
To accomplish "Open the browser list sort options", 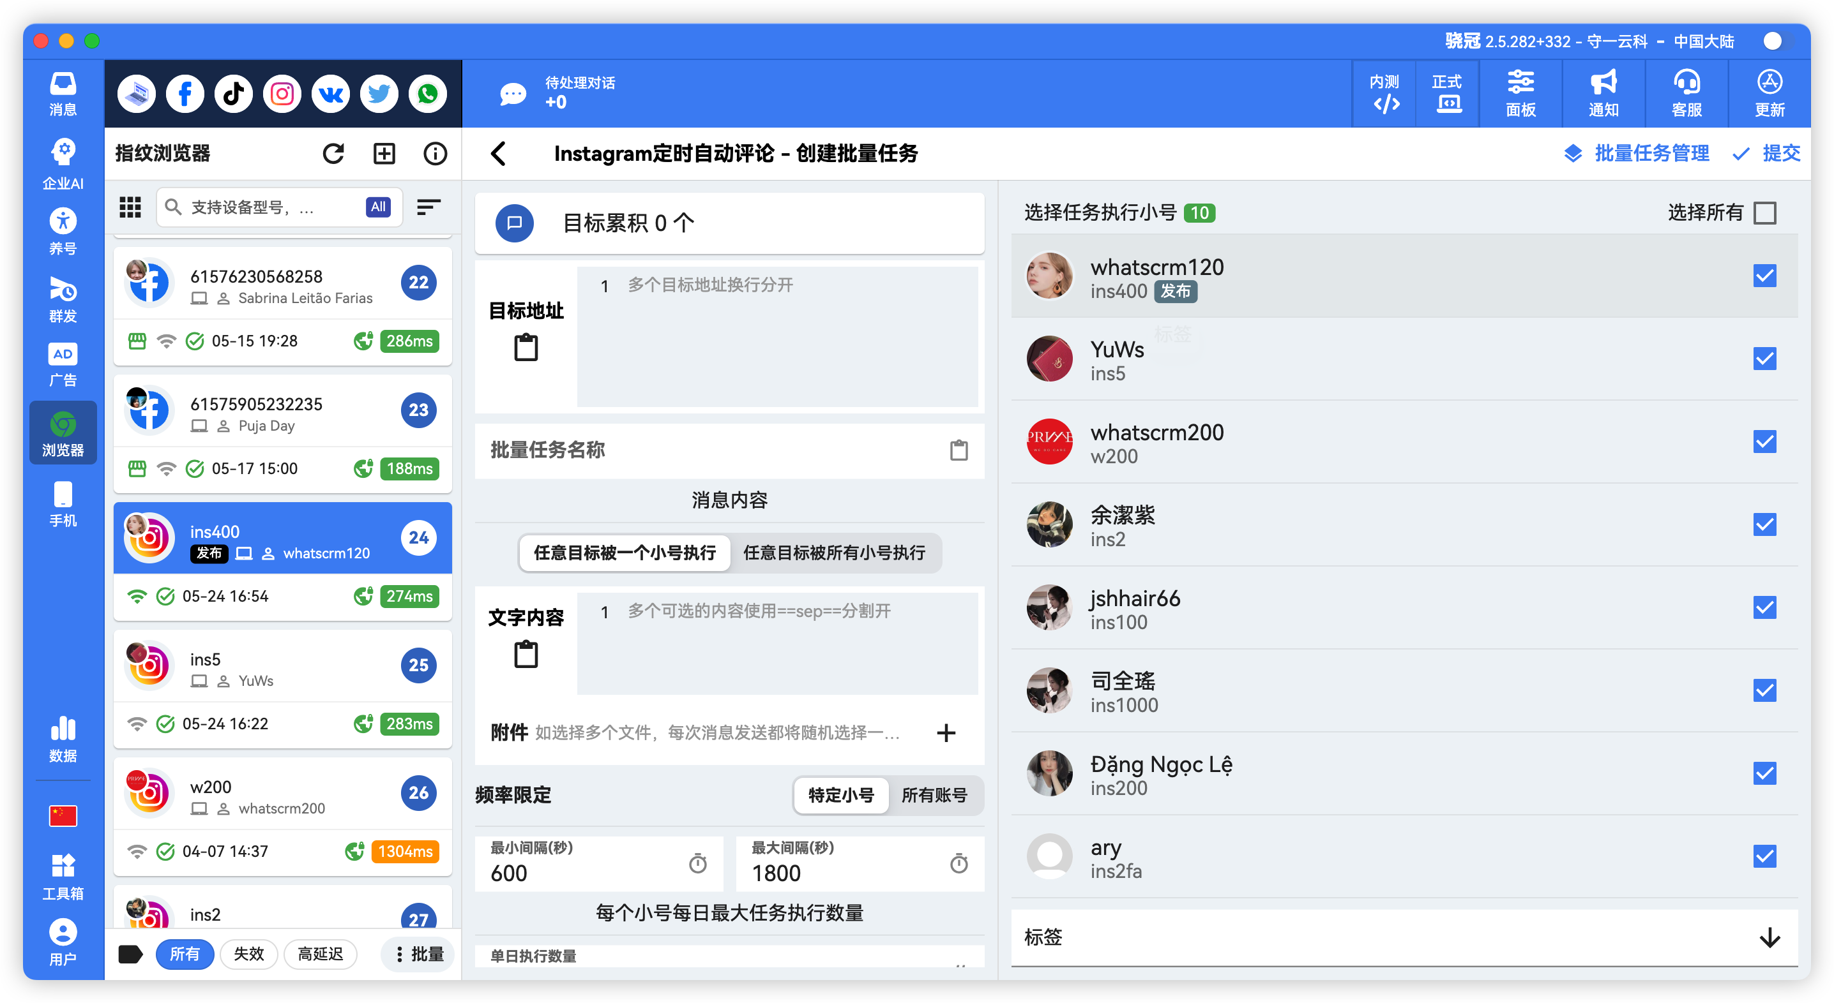I will 428,207.
